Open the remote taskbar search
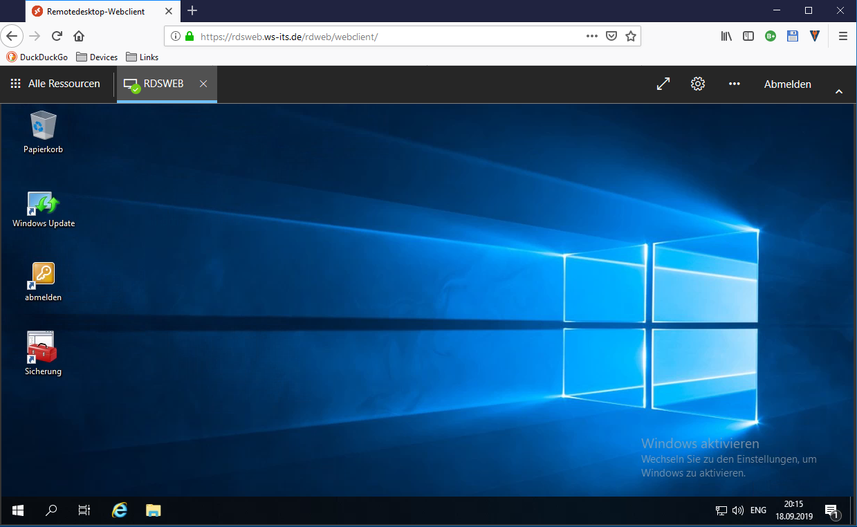 (x=51, y=510)
